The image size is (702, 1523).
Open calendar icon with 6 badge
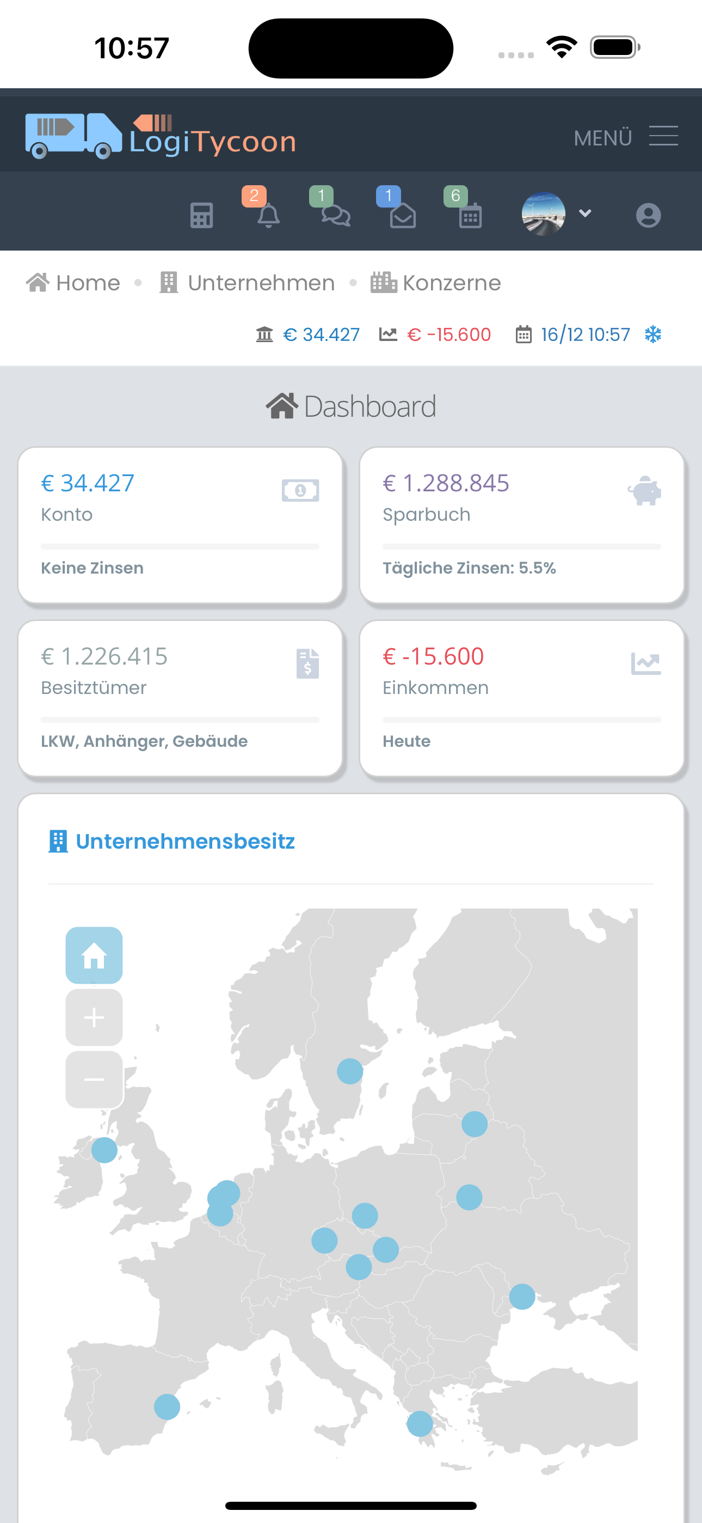point(470,216)
